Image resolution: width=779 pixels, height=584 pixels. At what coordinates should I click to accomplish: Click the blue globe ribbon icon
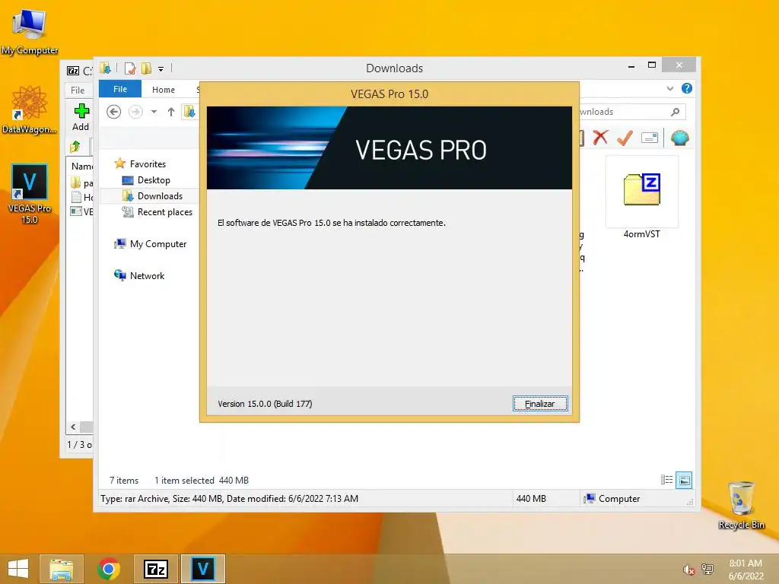679,138
